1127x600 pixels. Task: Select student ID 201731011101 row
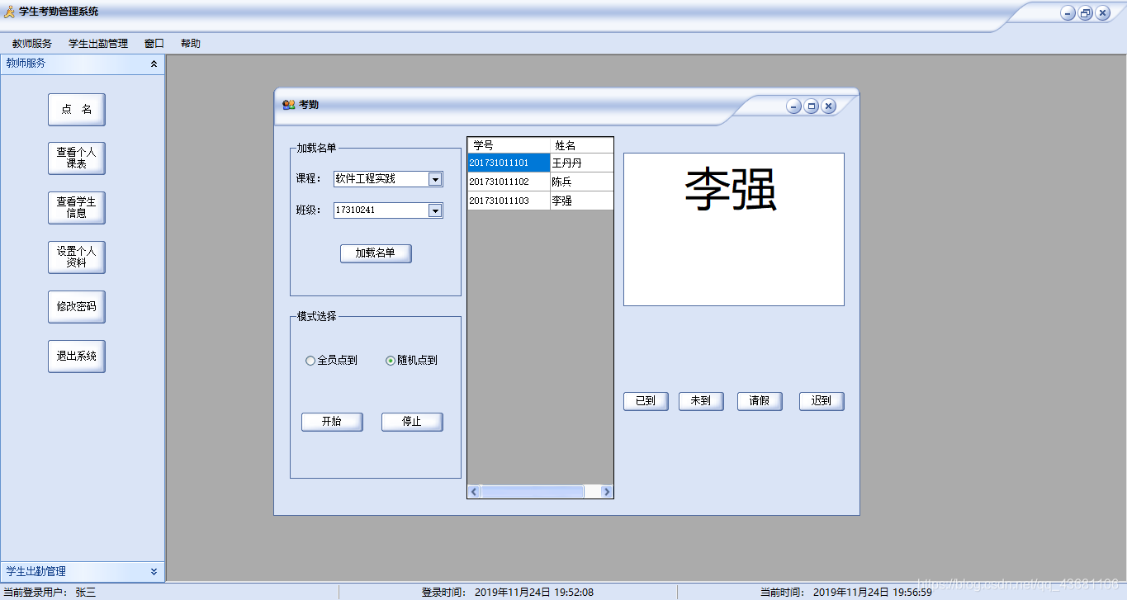[x=509, y=163]
